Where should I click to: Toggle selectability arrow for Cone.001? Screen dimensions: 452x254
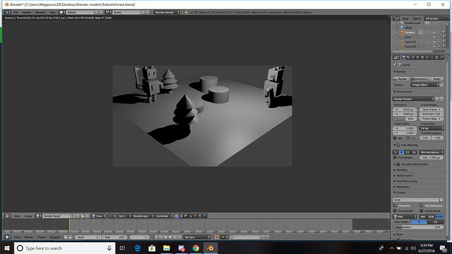tap(439, 42)
